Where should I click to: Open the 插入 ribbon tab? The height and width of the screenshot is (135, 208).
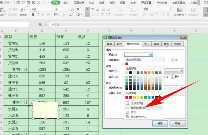pyautogui.click(x=66, y=3)
